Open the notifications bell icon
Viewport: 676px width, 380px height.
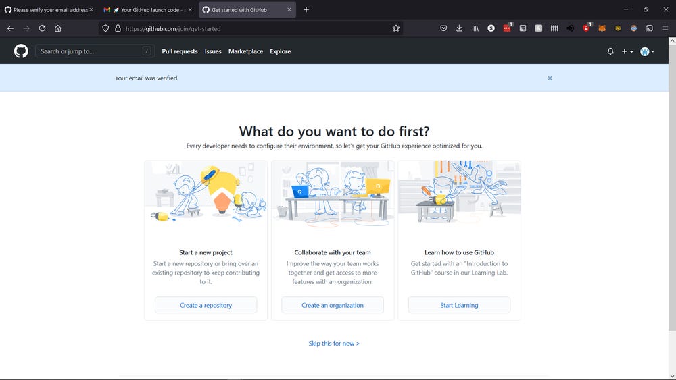(x=610, y=51)
